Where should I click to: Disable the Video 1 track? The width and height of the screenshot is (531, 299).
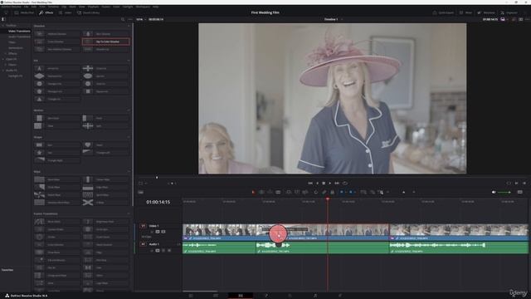pos(163,232)
